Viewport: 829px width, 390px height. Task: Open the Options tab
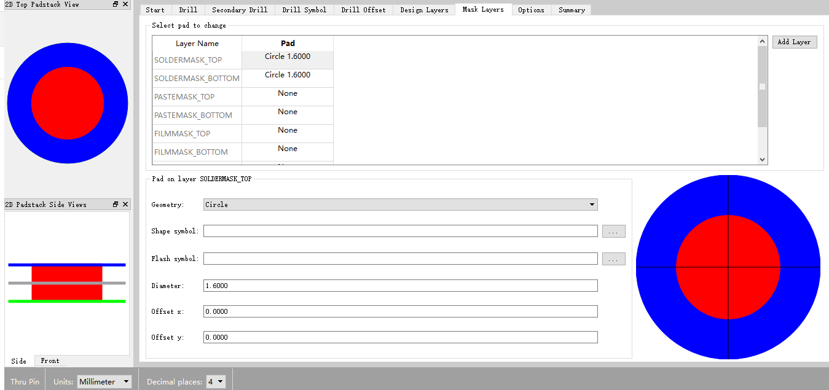[531, 10]
